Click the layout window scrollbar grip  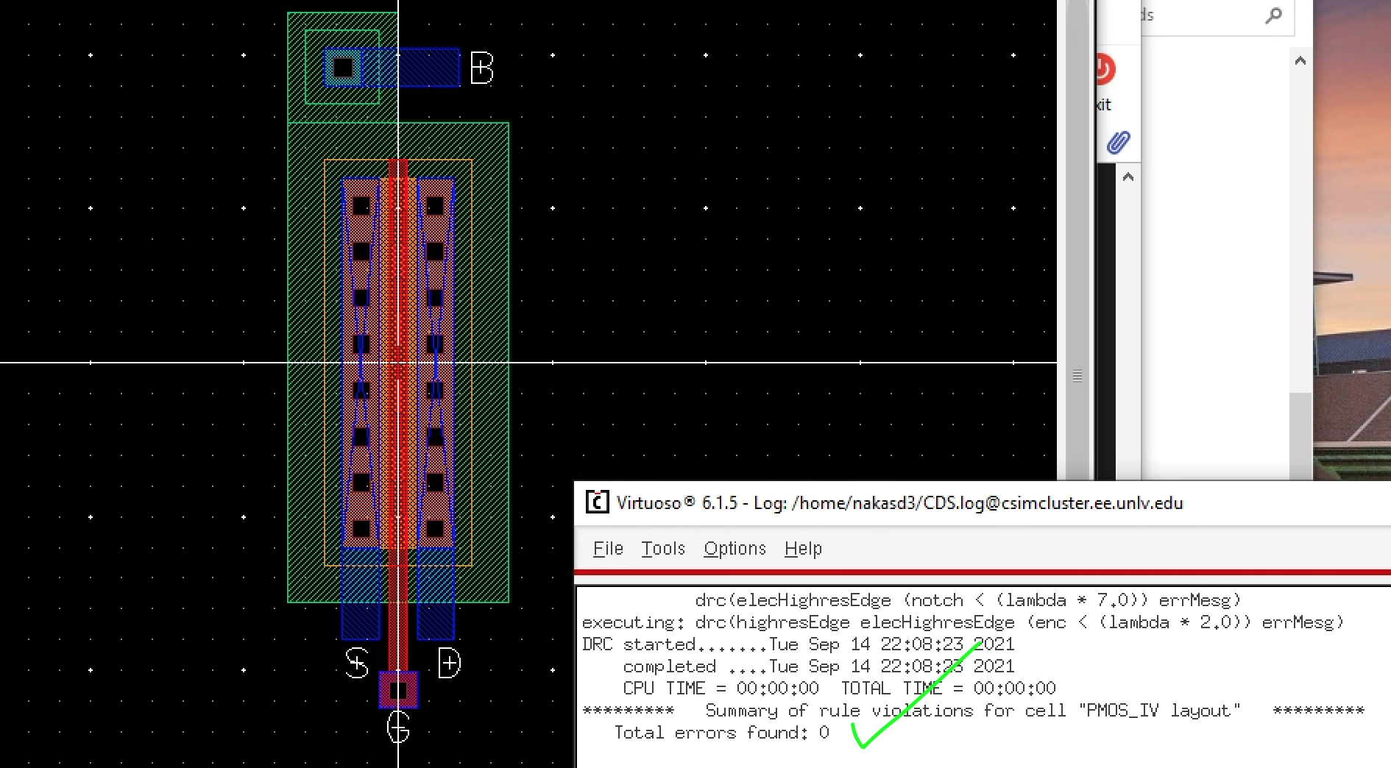click(x=1077, y=376)
